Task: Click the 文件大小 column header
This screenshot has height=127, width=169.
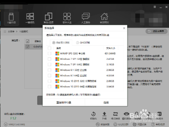Action: click(x=111, y=48)
